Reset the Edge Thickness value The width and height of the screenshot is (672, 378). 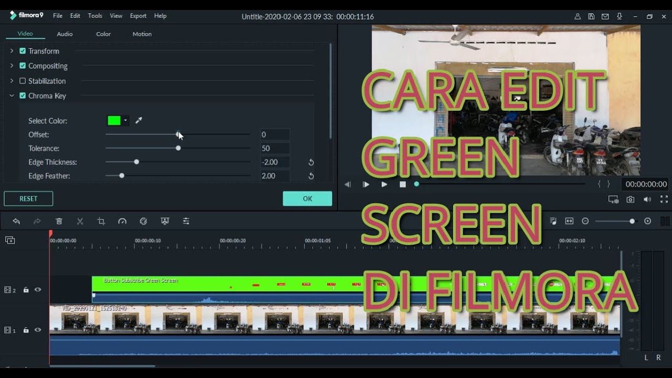click(x=311, y=162)
